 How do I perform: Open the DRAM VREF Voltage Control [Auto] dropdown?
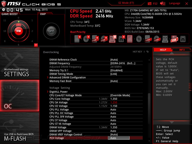pos(114,134)
